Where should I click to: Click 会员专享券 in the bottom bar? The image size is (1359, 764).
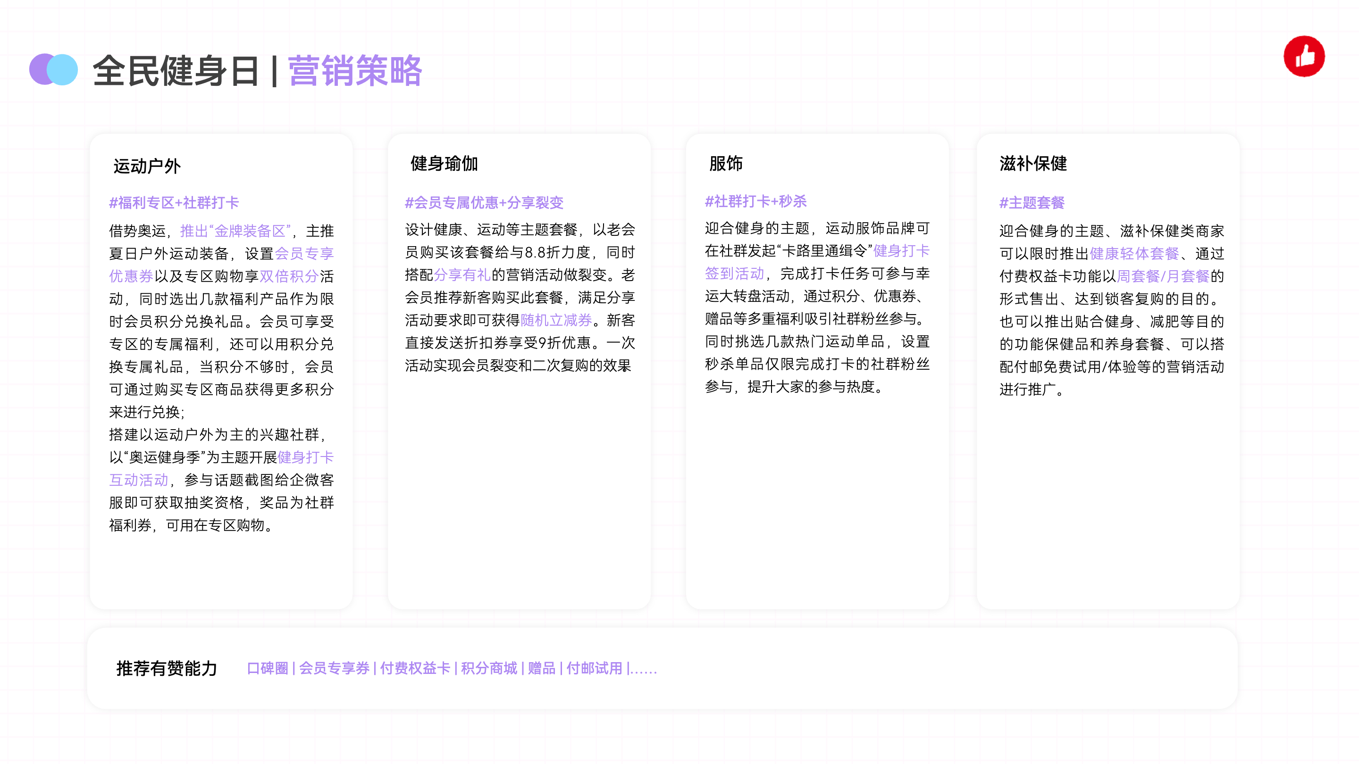[x=334, y=668]
